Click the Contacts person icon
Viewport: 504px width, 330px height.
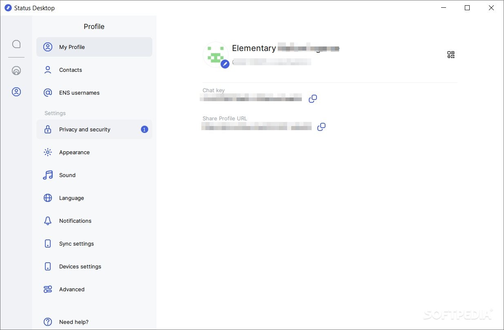(48, 70)
